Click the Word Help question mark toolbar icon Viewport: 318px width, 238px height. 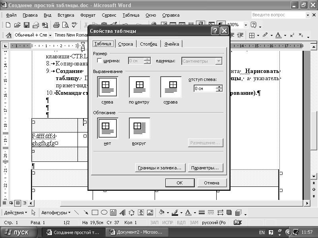coord(253,25)
